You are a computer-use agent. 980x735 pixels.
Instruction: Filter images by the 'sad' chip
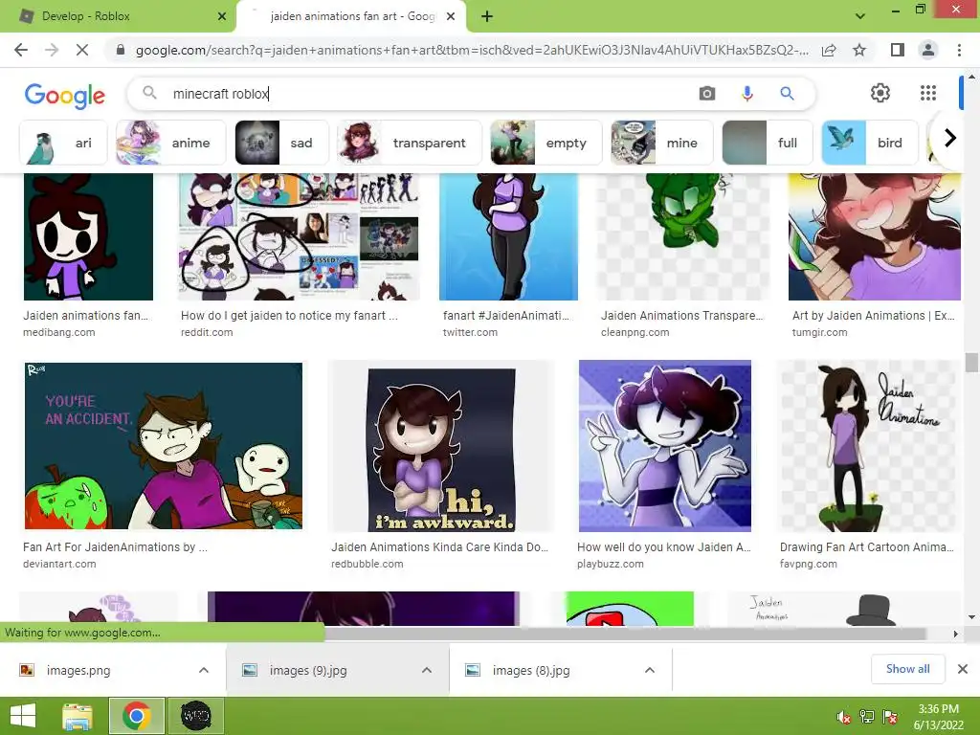pyautogui.click(x=281, y=143)
